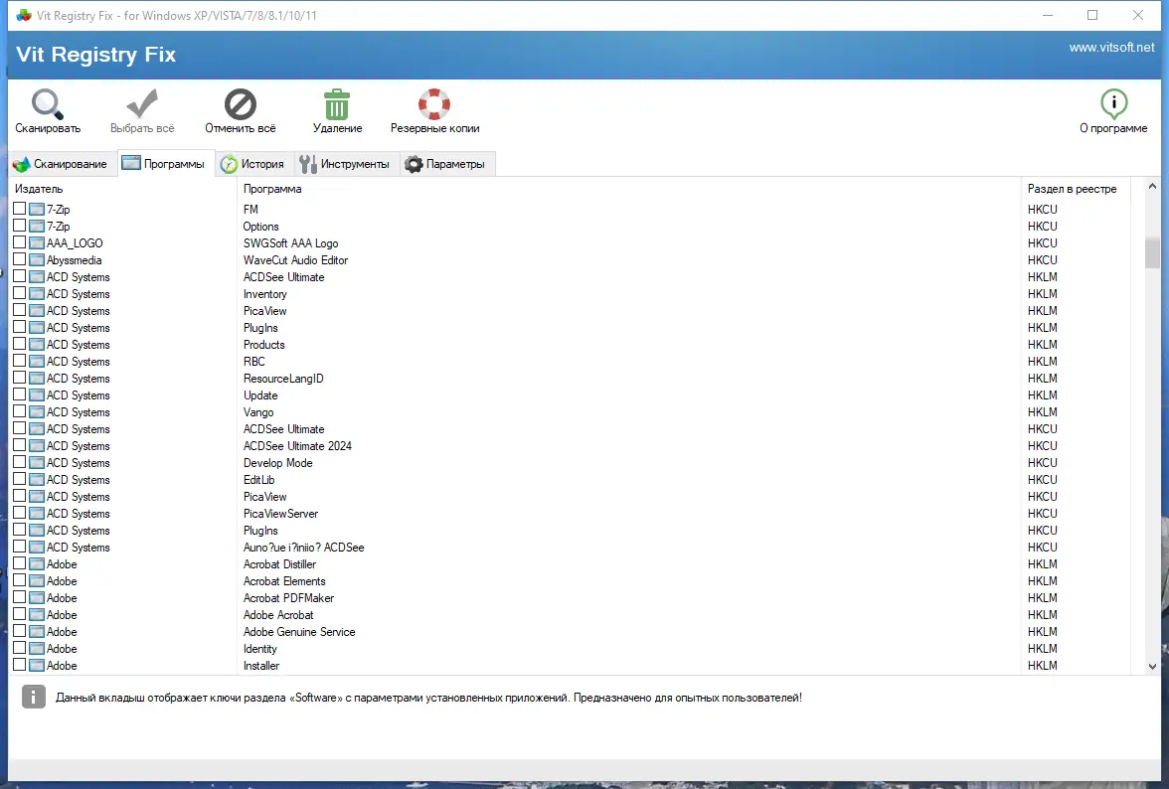Check the ResourceLangID row checkbox
This screenshot has width=1169, height=789.
20,378
